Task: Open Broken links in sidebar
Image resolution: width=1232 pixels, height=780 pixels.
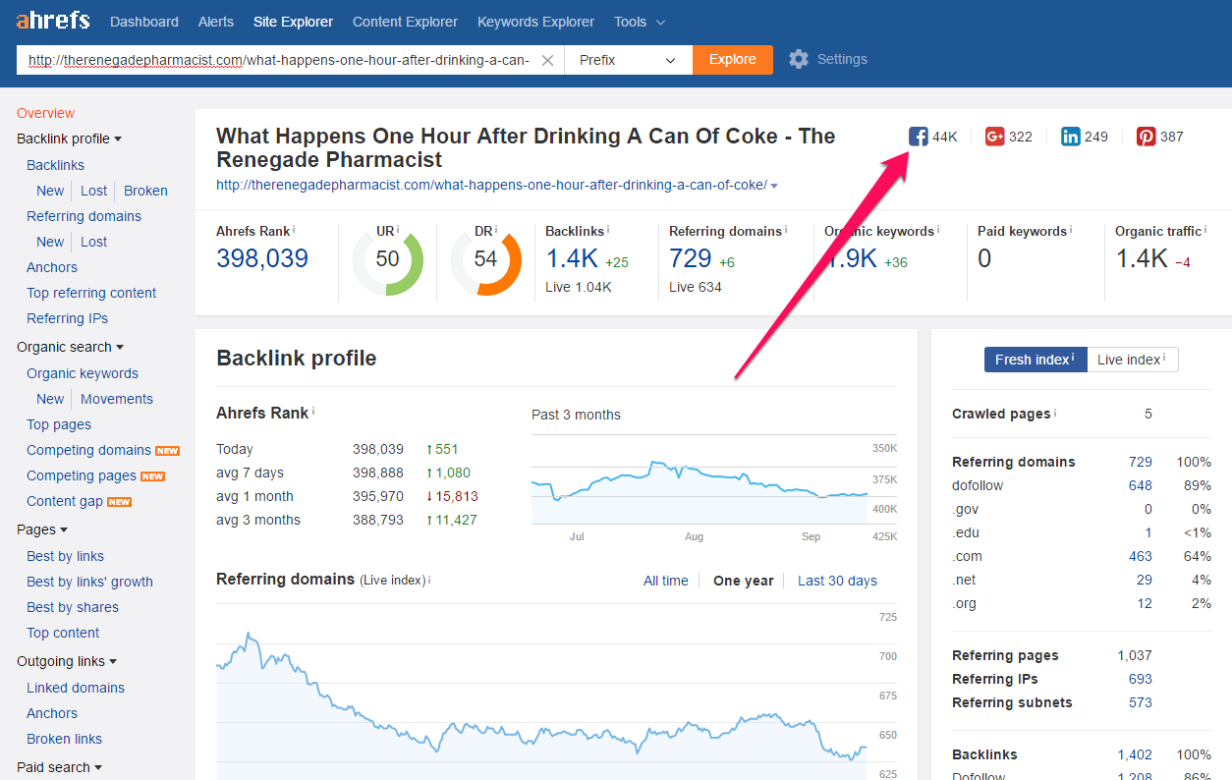Action: [64, 739]
